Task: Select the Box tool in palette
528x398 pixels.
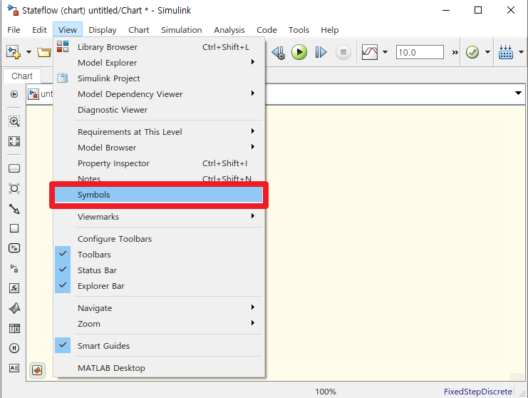Action: pyautogui.click(x=14, y=228)
